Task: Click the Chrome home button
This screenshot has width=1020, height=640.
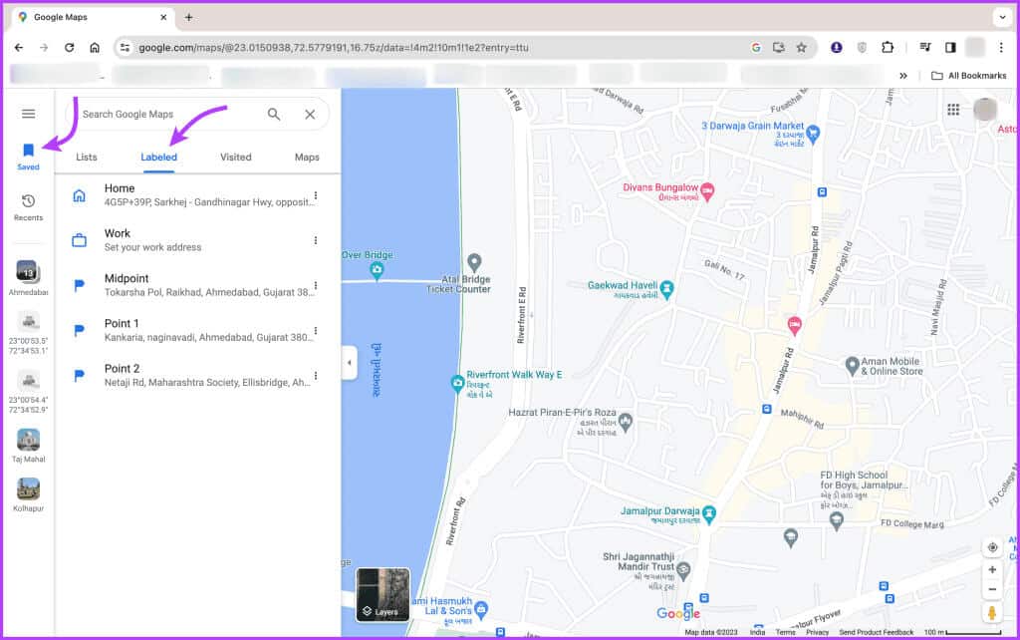Action: (x=95, y=48)
